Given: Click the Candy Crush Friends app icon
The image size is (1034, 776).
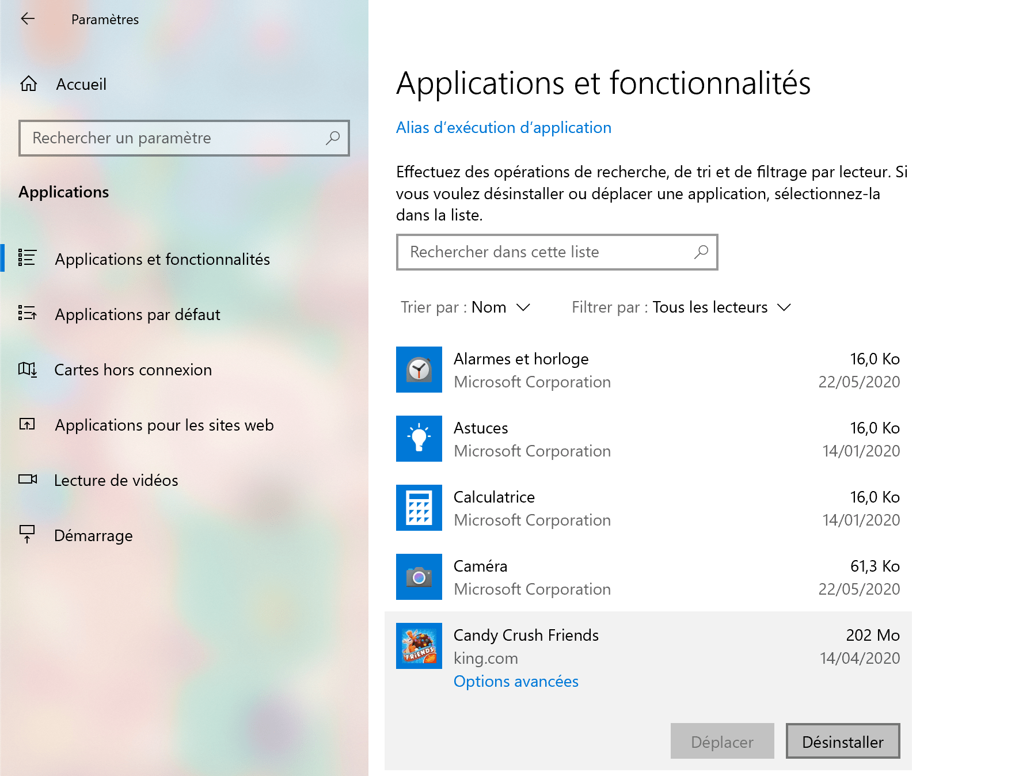Looking at the screenshot, I should point(419,646).
